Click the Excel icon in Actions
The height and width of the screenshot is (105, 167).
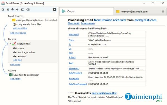[x=11, y=75]
